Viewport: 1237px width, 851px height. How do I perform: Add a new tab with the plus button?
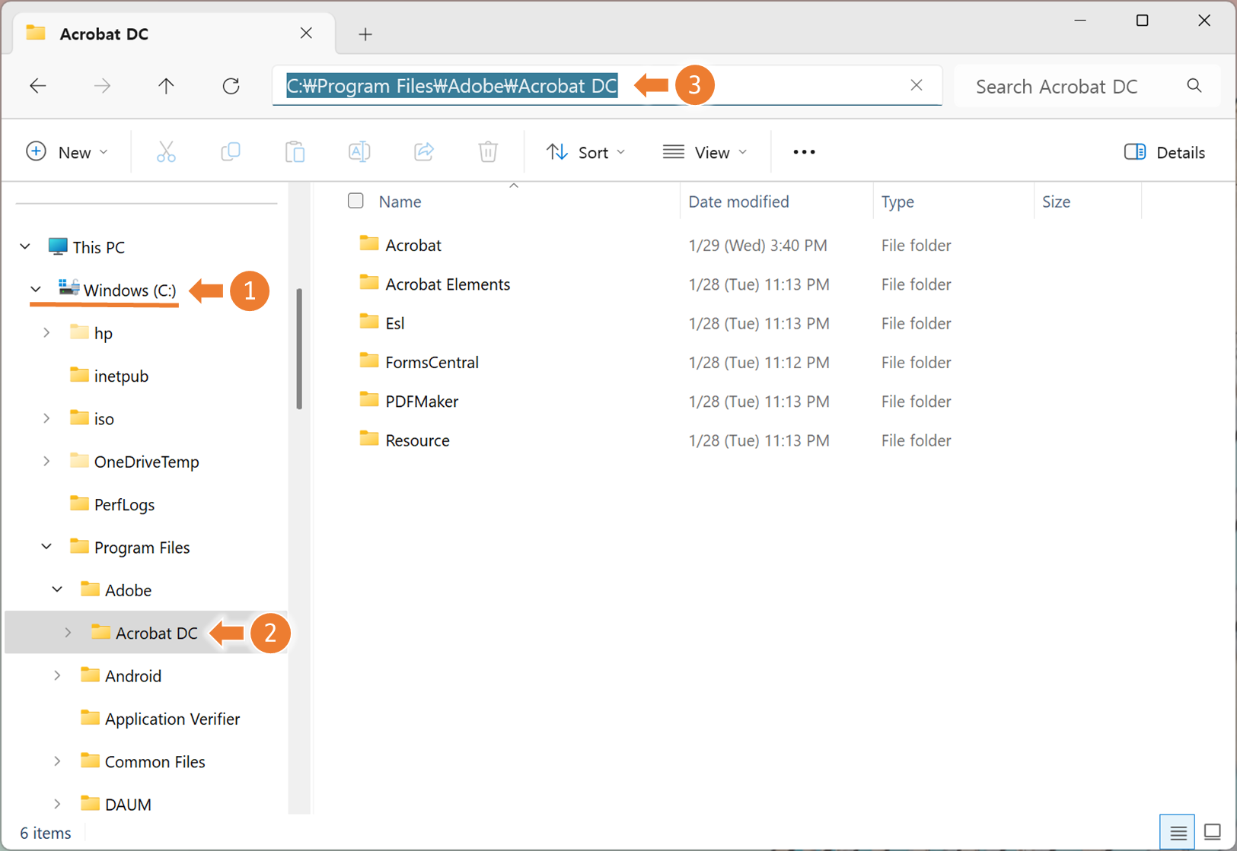[x=365, y=34]
